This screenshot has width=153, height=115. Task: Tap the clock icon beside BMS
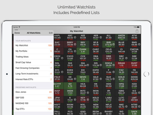click(x=139, y=44)
